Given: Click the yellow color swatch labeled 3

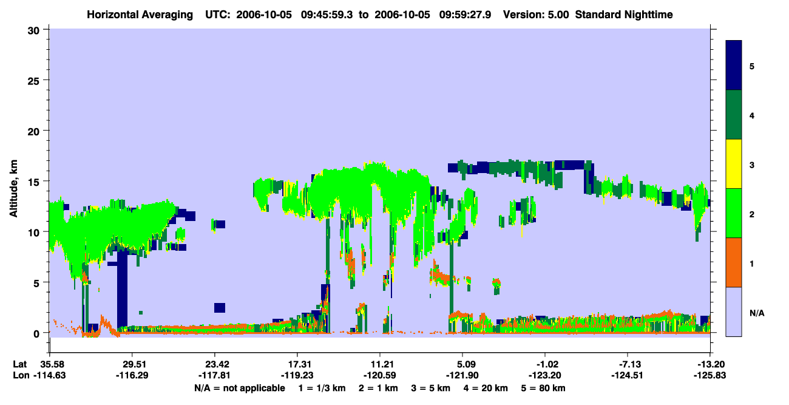Looking at the screenshot, I should 734,164.
